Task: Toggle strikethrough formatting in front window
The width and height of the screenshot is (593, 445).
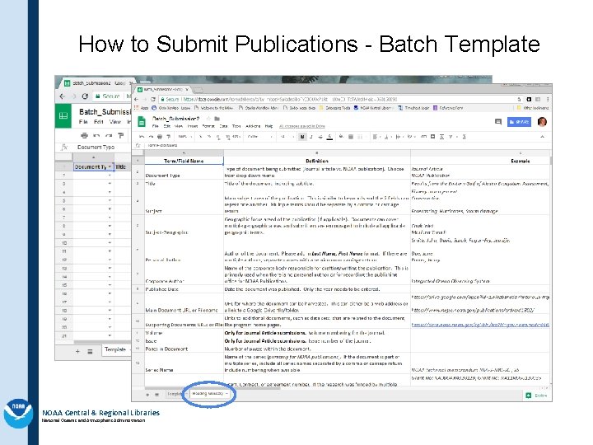Action: (320, 137)
